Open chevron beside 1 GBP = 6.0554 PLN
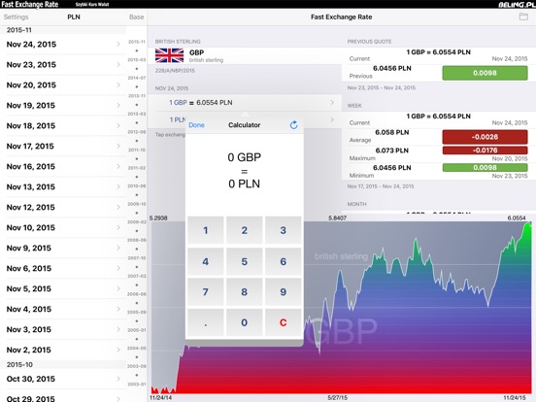The image size is (536, 402). click(332, 103)
